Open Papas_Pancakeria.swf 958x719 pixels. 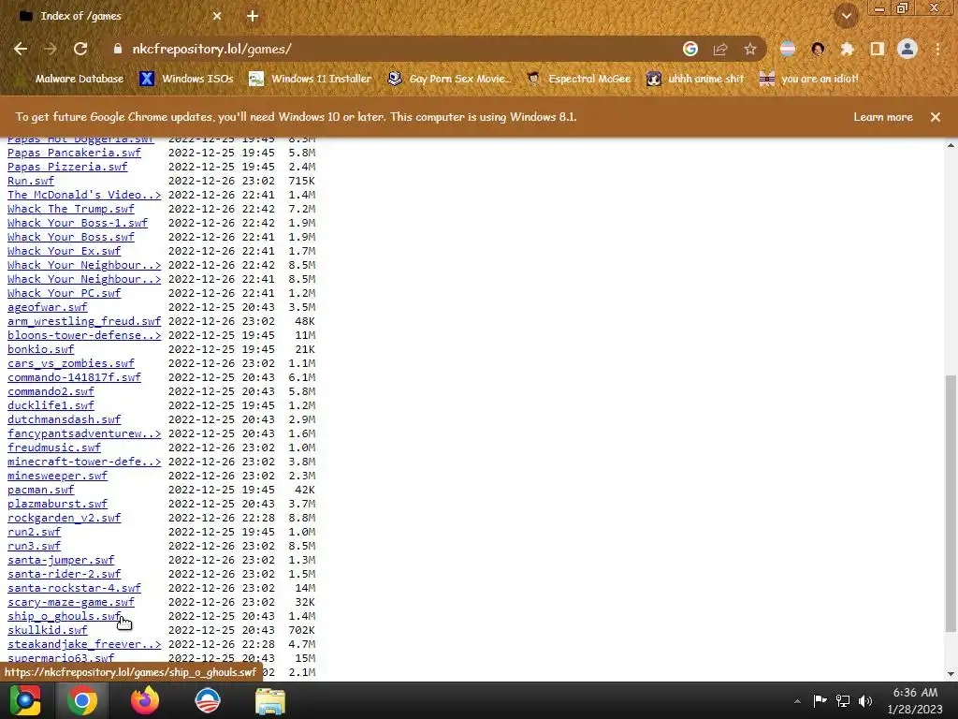point(74,153)
